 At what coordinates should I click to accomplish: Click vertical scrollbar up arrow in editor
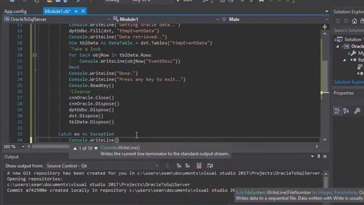pyautogui.click(x=325, y=34)
